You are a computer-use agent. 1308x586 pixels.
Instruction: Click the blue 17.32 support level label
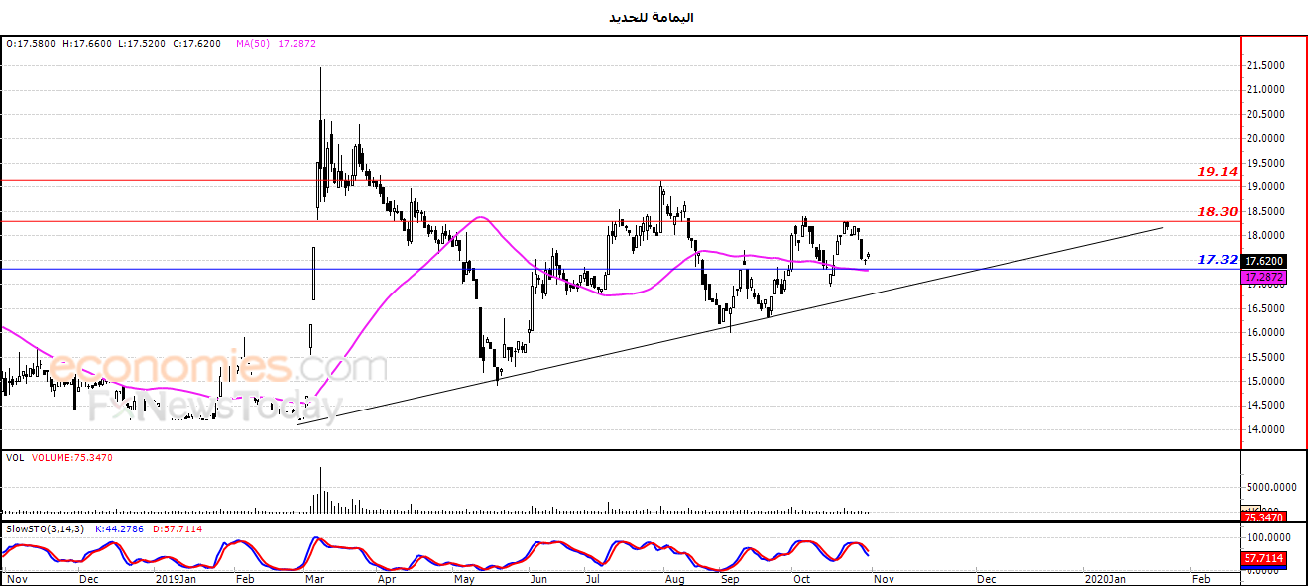[1216, 259]
